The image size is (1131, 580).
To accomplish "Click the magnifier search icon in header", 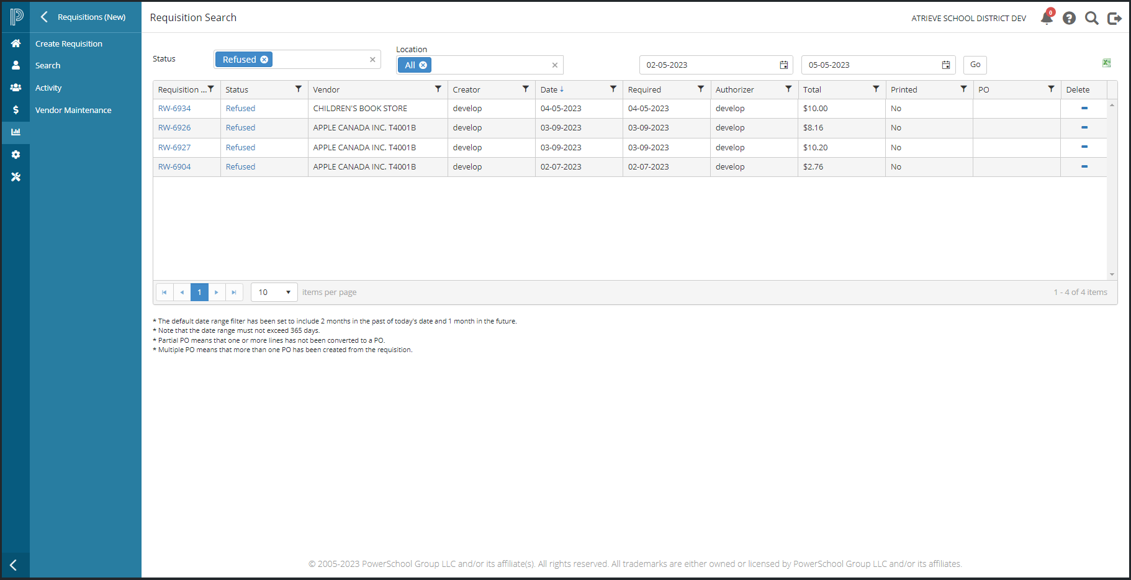I will click(1091, 18).
